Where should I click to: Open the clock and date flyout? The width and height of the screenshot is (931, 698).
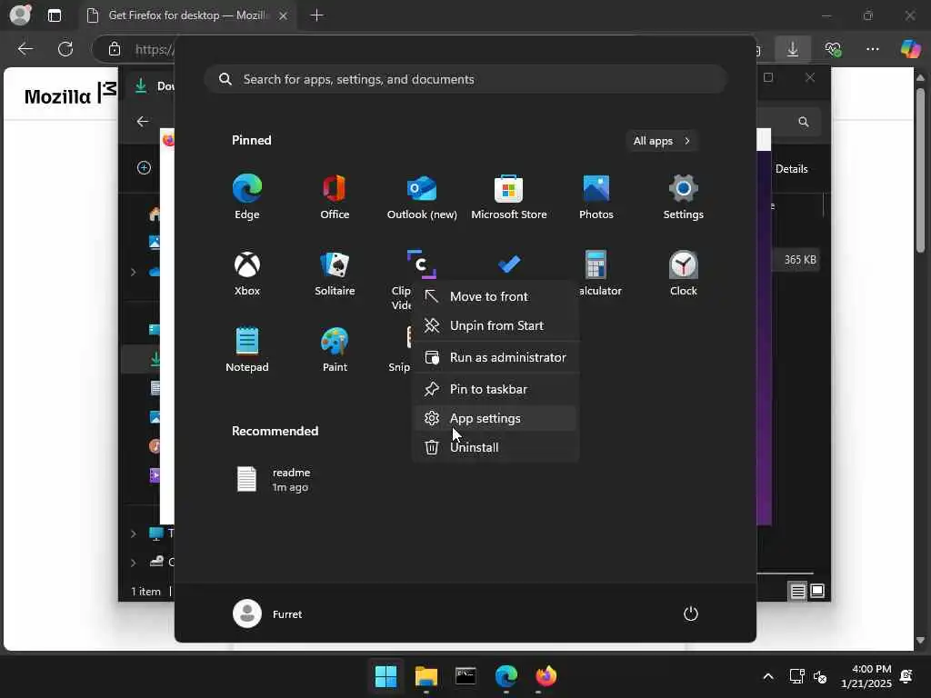[866, 676]
